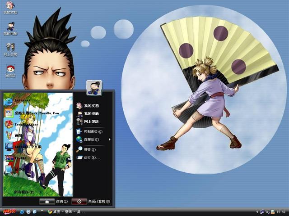Launch IconPackager from start menu
The image size is (289, 216).
21,124
